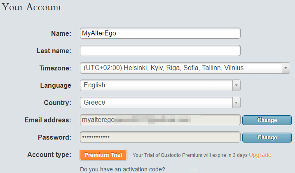Expand the Language dropdown arrow
Screen dimensions: 295x173
[236, 85]
